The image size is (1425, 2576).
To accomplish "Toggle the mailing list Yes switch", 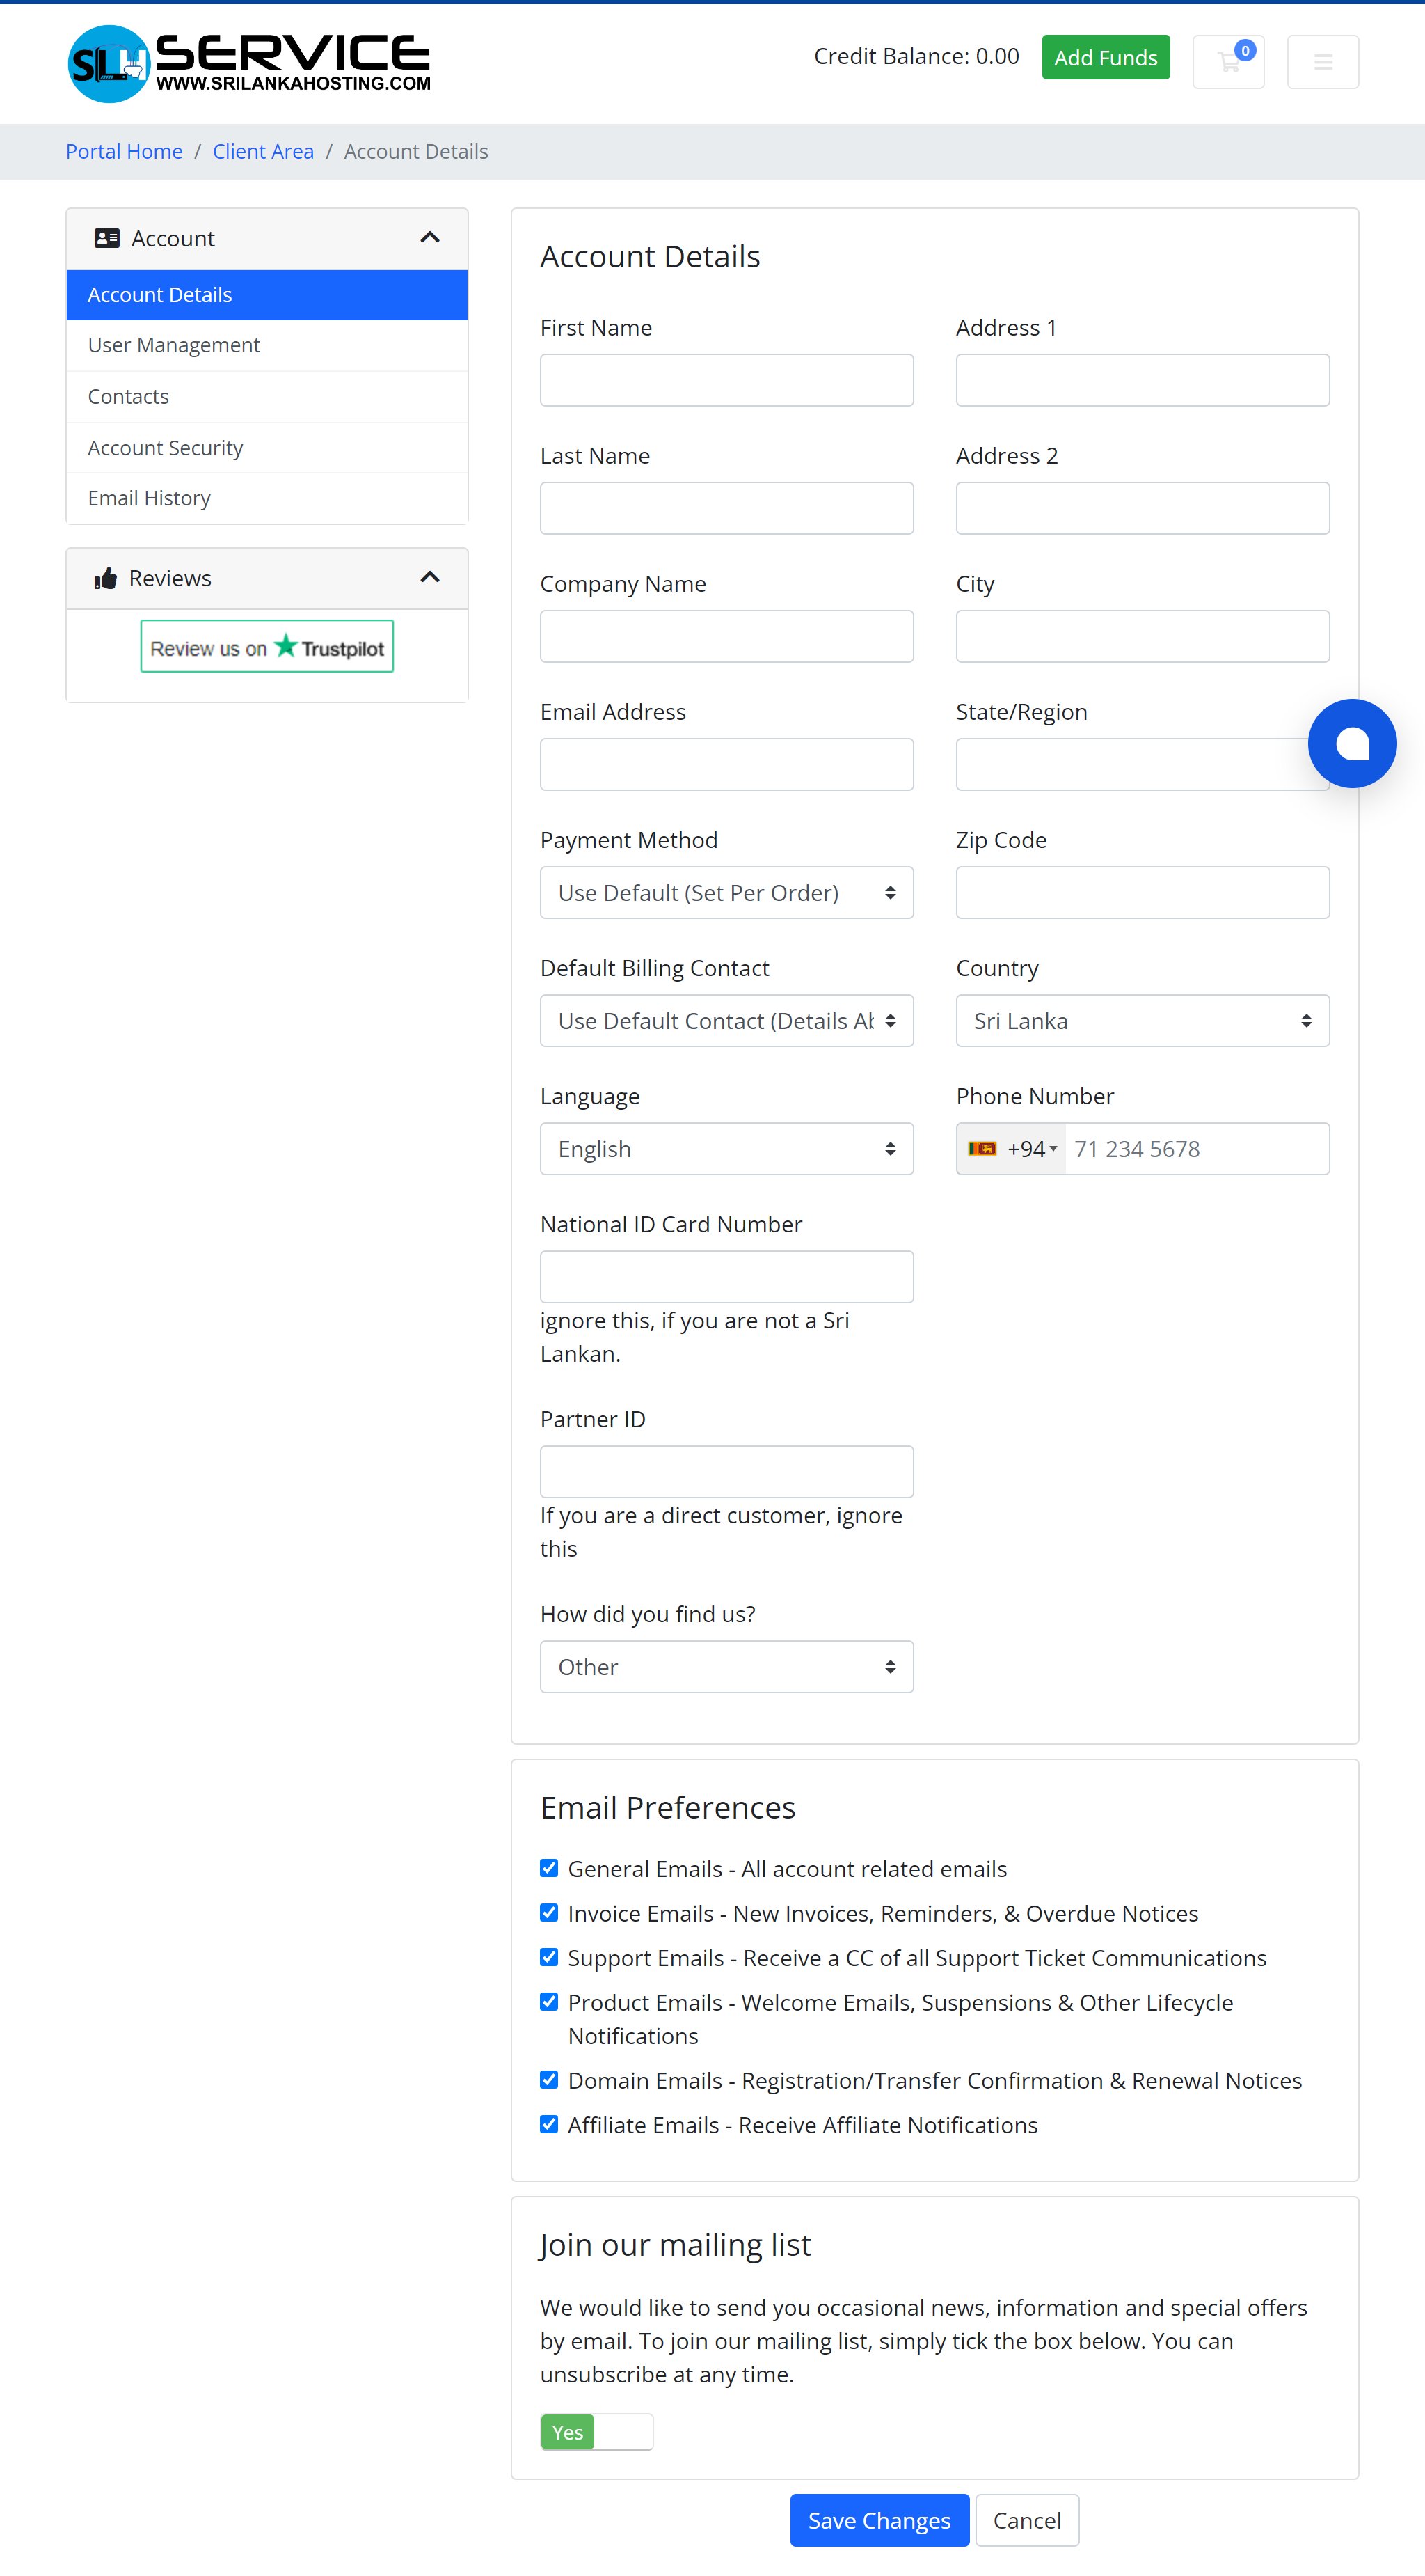I will (596, 2432).
